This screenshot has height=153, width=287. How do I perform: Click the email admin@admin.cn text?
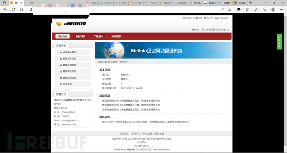tap(70, 120)
